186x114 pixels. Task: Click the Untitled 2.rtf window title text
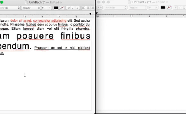click(x=142, y=2)
